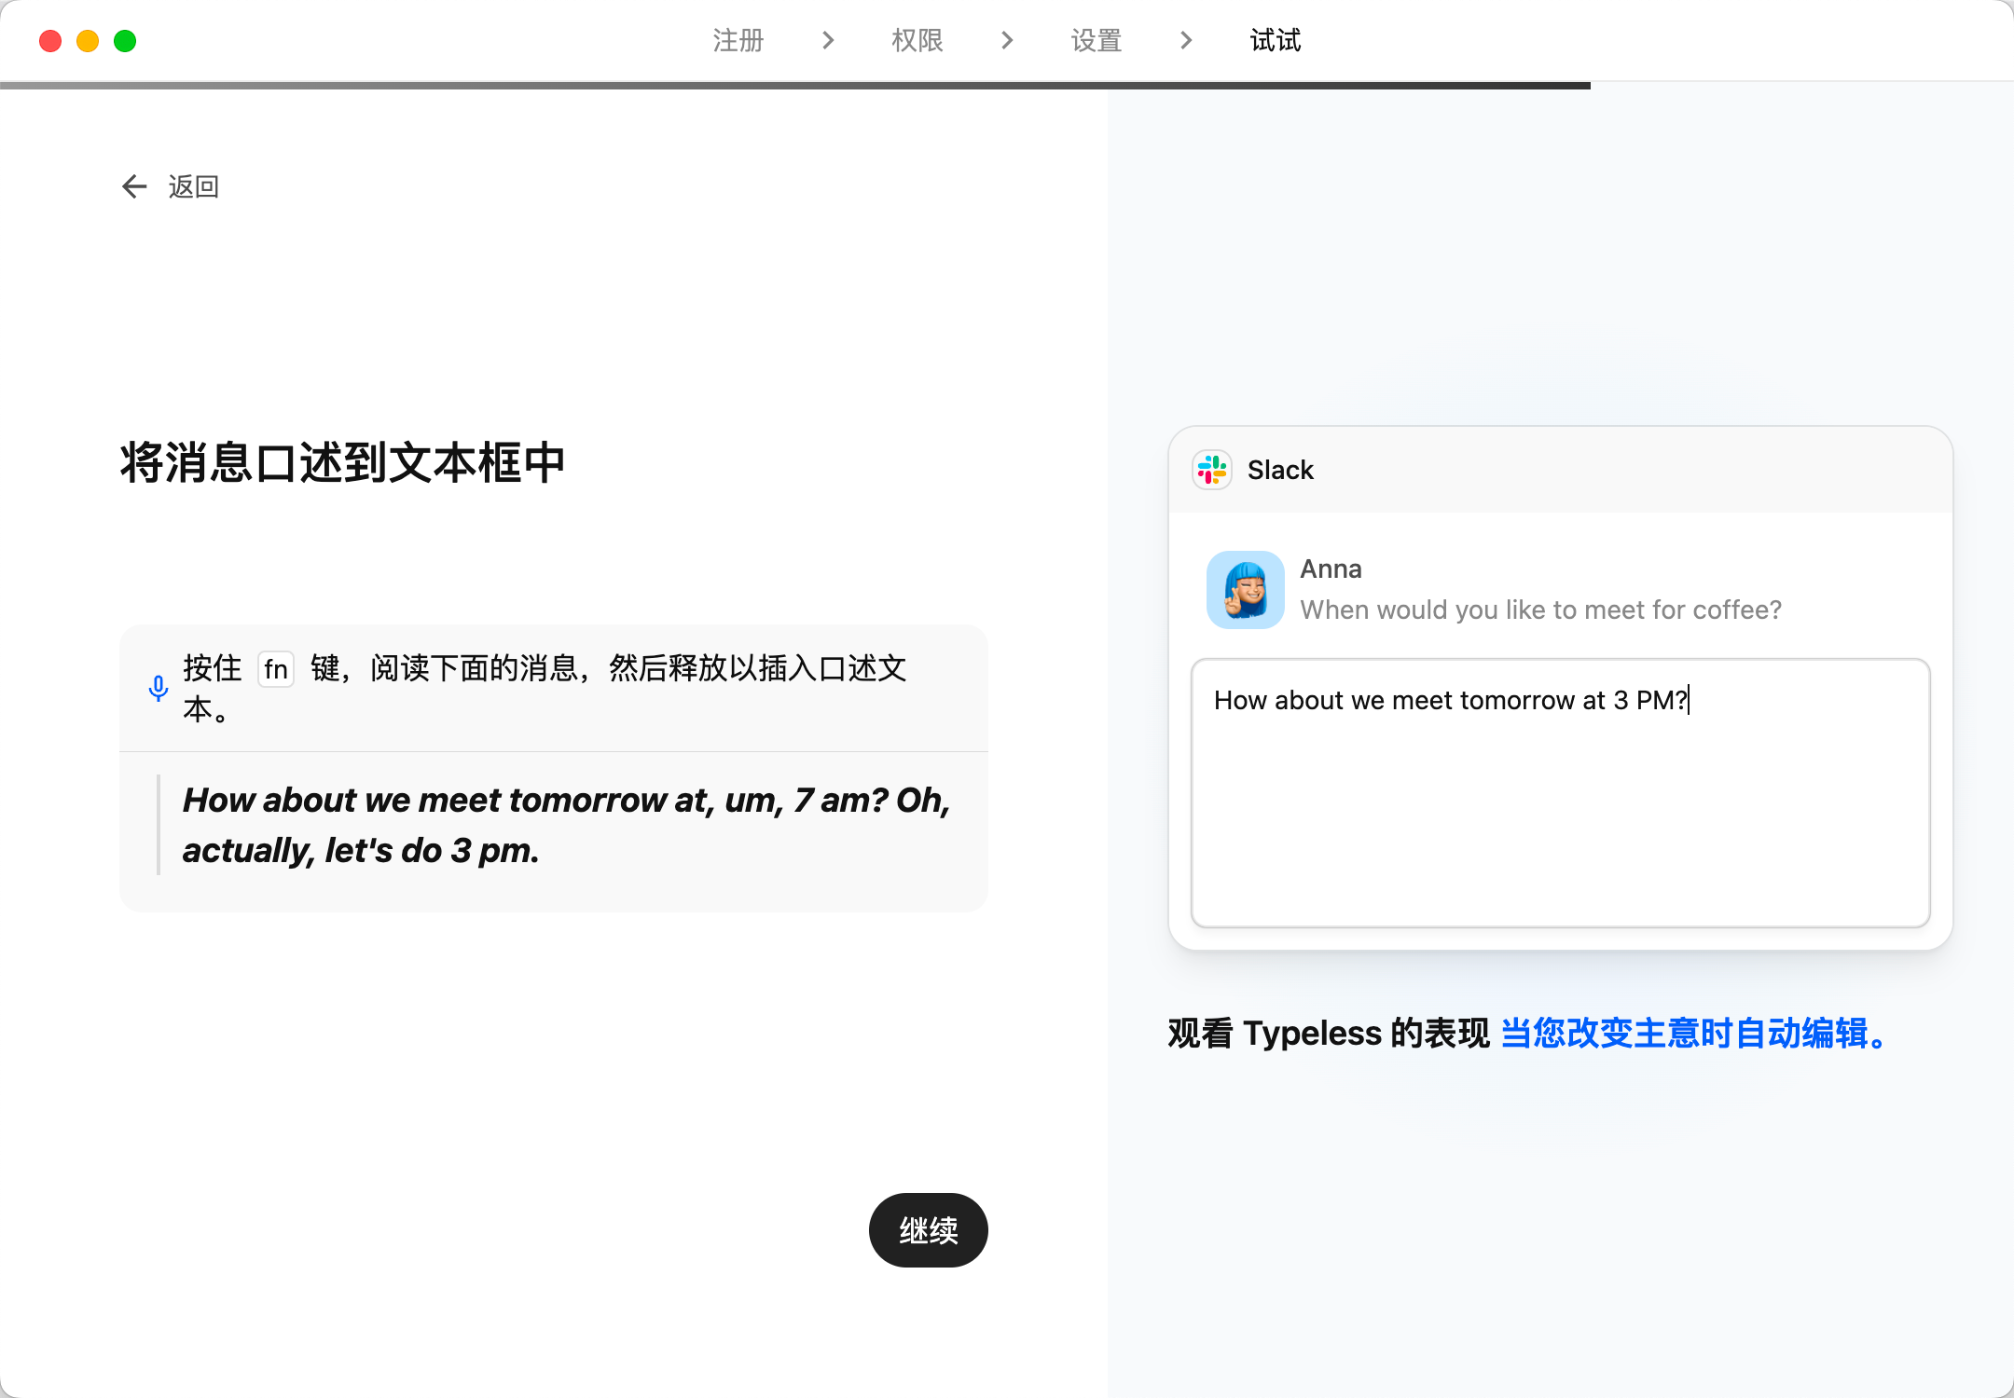
Task: Click the back arrow icon
Action: [x=134, y=186]
